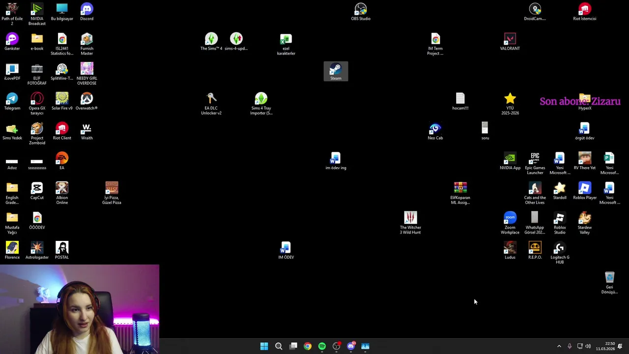The width and height of the screenshot is (629, 354).
Task: Open Roblox Player shortcut
Action: tap(584, 191)
